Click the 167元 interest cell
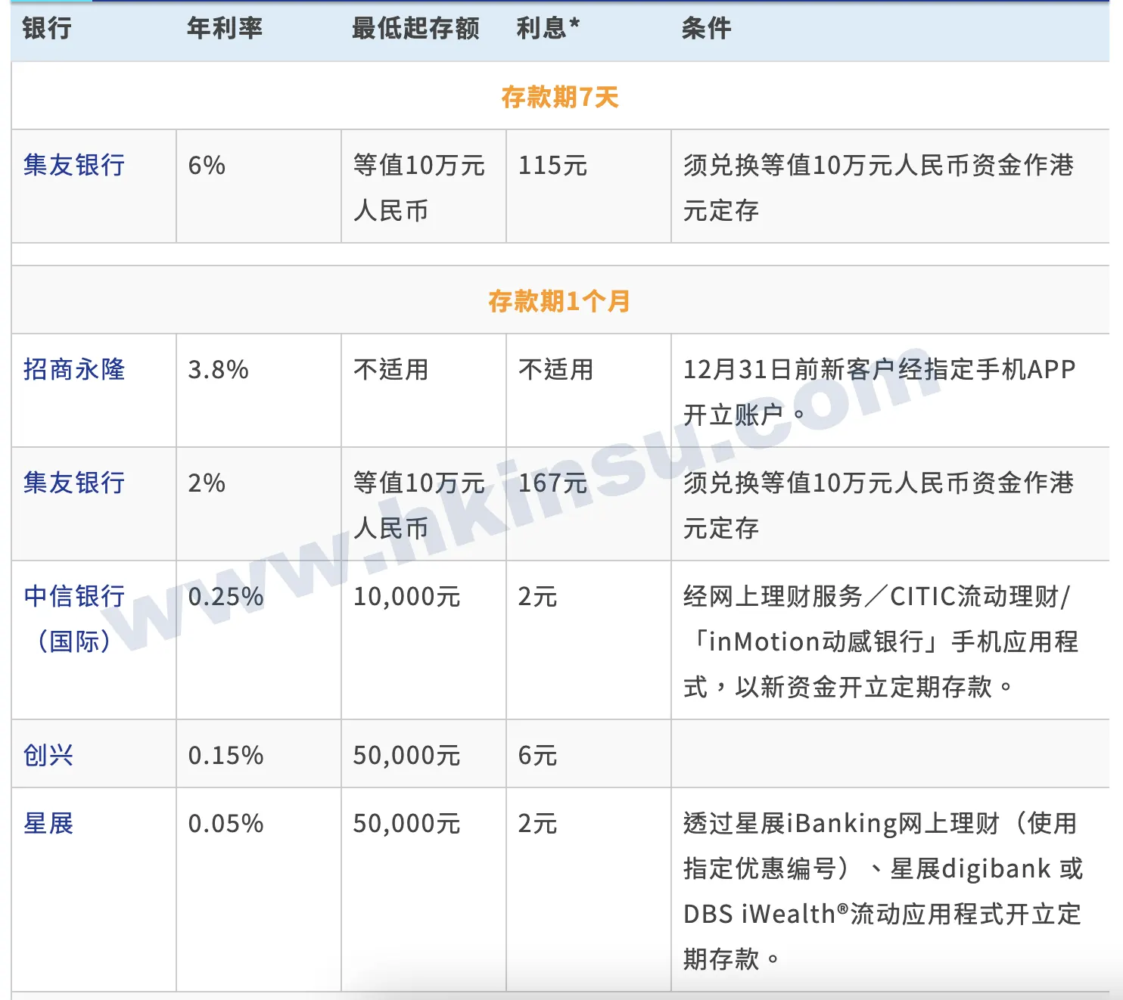This screenshot has height=1000, width=1123. [552, 483]
